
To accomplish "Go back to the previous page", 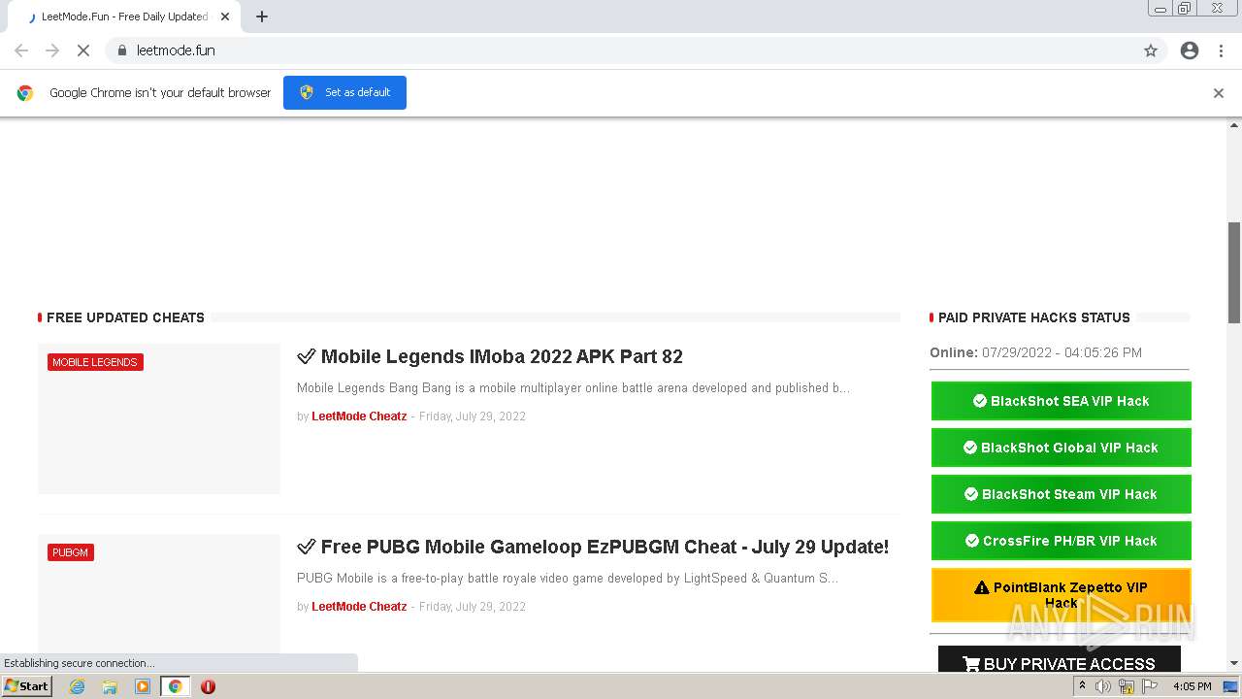I will click(21, 50).
